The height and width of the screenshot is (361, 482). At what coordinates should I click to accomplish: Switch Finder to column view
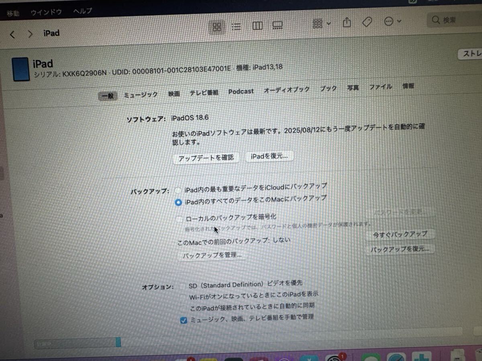(257, 26)
